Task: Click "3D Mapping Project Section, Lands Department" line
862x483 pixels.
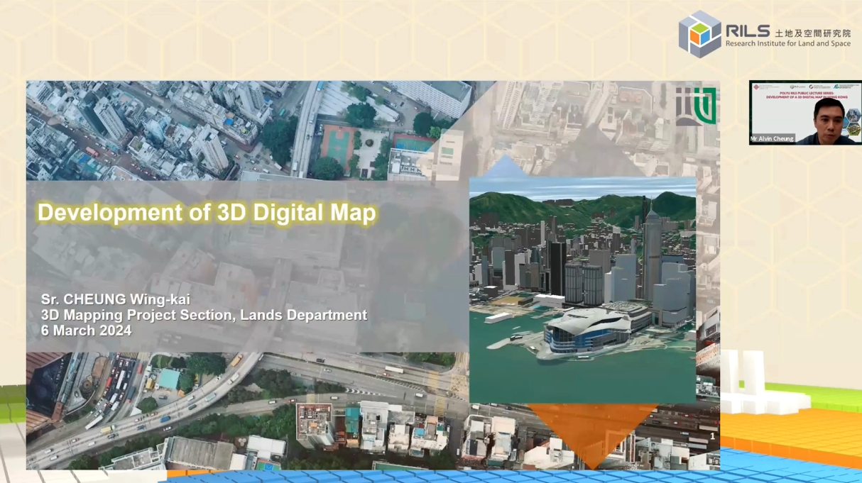Action: tap(204, 316)
